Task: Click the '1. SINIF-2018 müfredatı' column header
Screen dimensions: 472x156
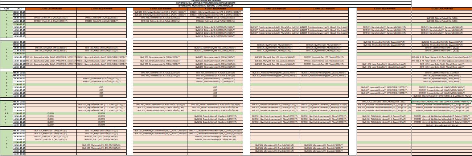Action: click(51, 8)
